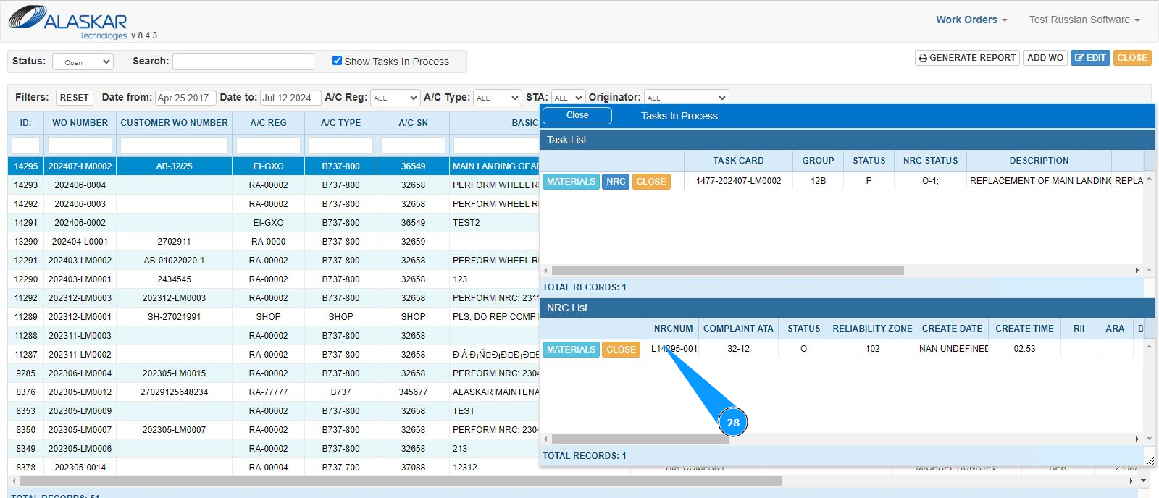Open the Originator filter dropdown
This screenshot has width=1159, height=498.
686,98
